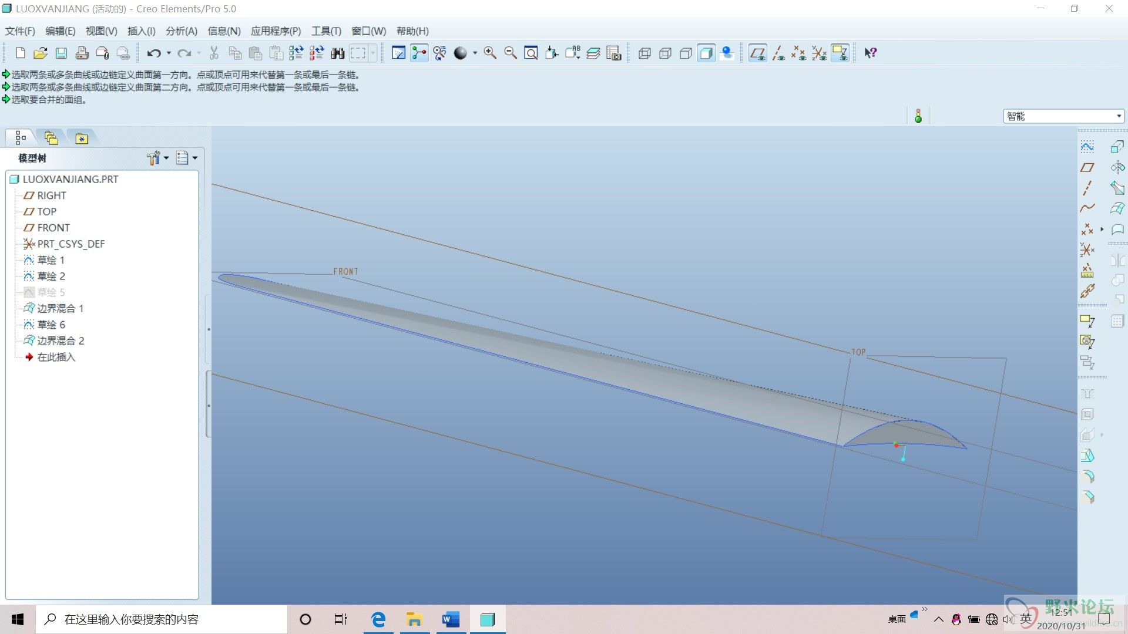Select PRT_CSYS_DEF in model tree
1128x634 pixels.
point(71,244)
